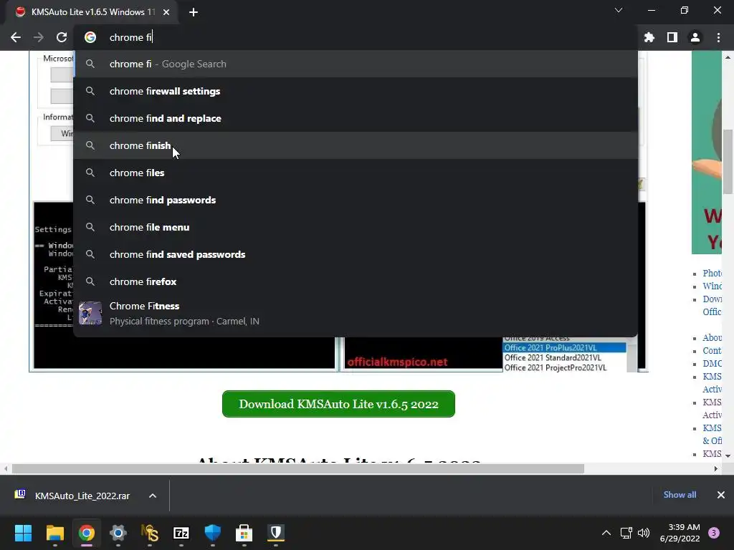Click the network tray icon
The image size is (734, 550).
click(x=626, y=533)
